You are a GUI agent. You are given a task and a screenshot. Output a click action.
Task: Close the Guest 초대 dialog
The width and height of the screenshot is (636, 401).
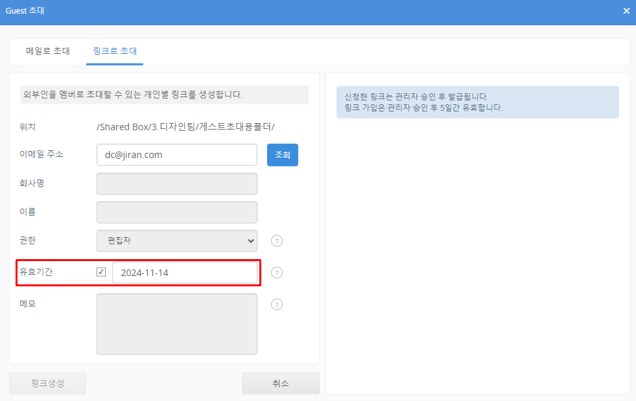click(x=626, y=11)
